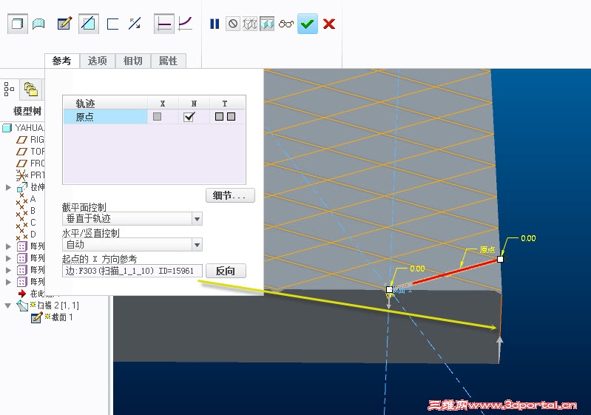Click the 细节... button
Screen dimensions: 591x415
230,195
